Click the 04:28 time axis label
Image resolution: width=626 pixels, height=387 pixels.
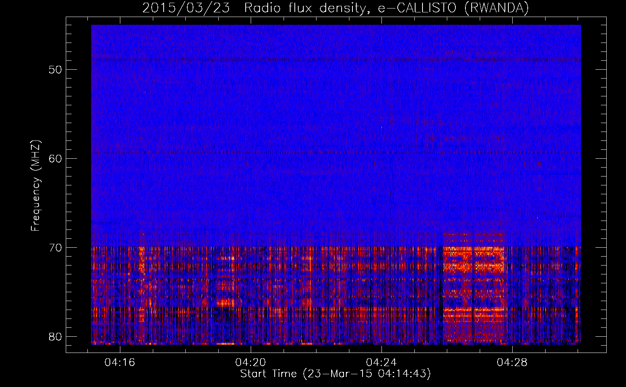point(512,363)
